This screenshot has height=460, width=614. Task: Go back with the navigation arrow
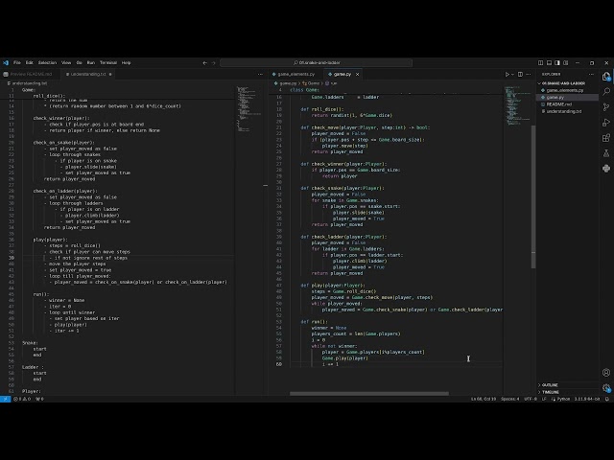[204, 62]
